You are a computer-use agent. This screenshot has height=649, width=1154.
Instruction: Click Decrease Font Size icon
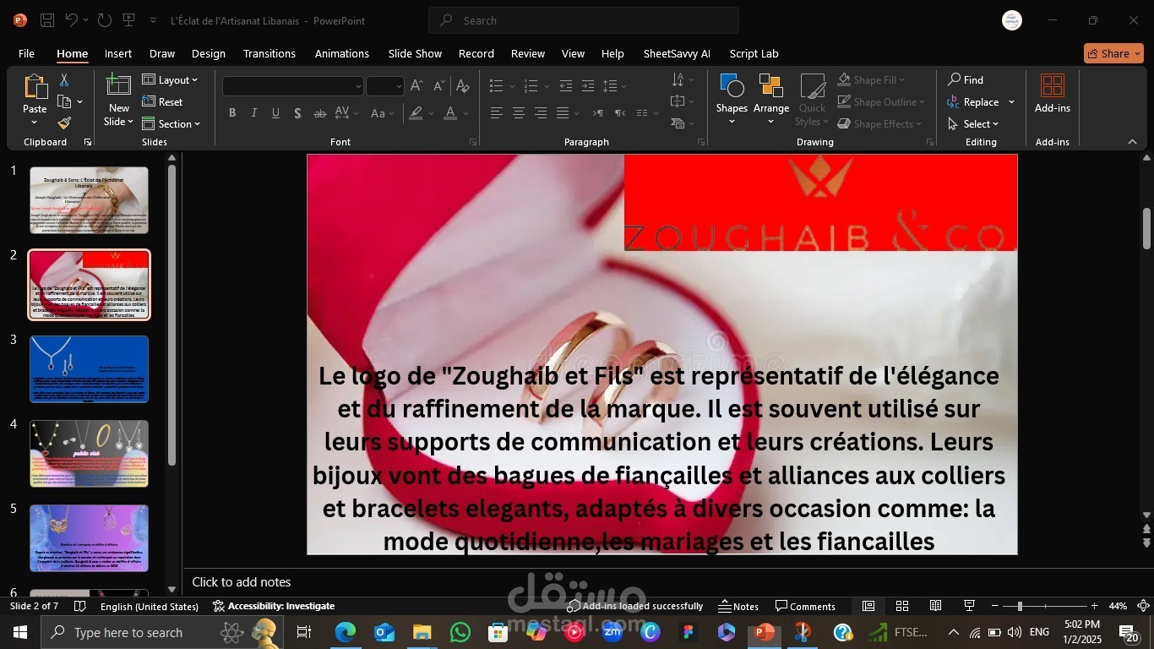(438, 86)
